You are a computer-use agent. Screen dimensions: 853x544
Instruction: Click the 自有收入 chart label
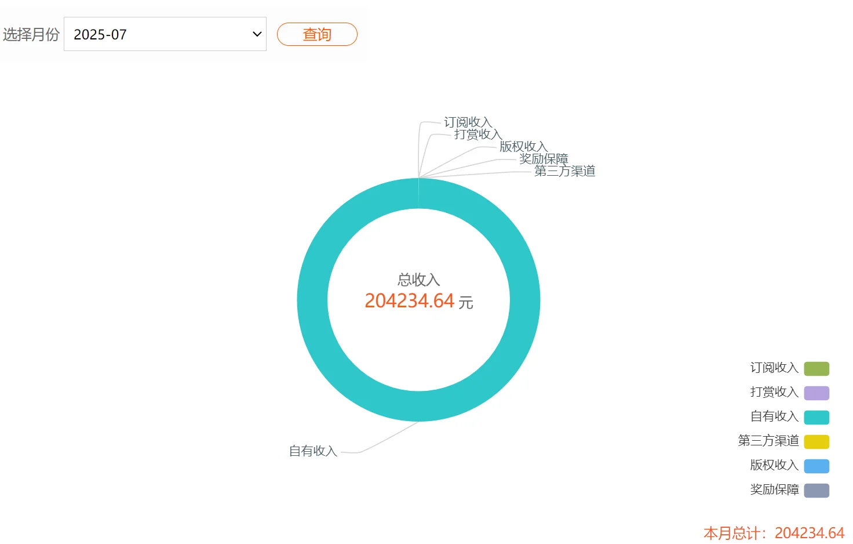tap(313, 451)
